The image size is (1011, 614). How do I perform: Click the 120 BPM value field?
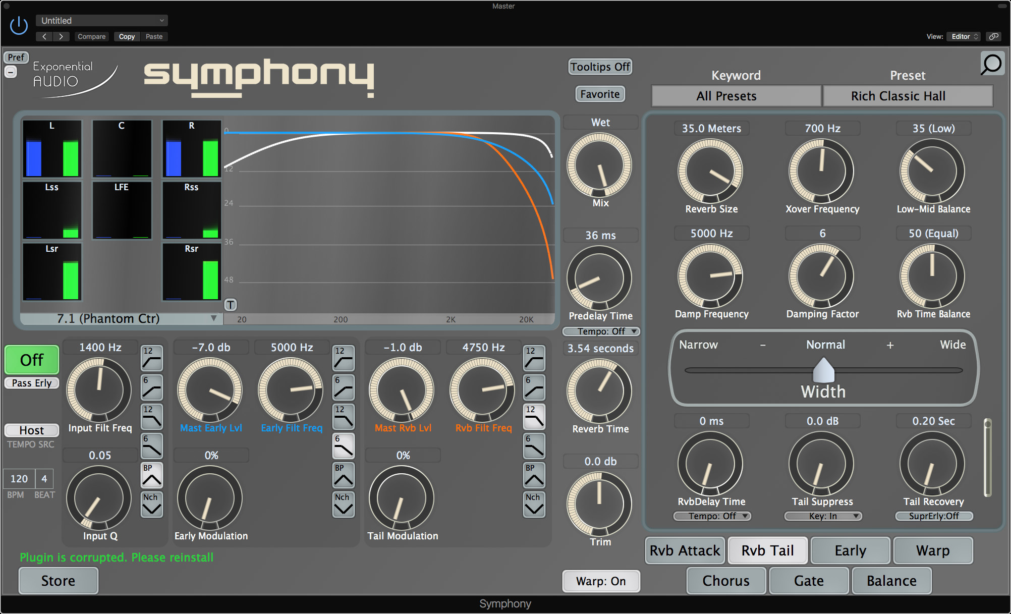[19, 479]
